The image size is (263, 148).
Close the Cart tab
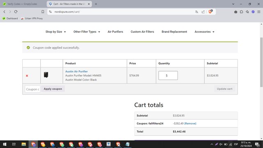coord(89,4)
